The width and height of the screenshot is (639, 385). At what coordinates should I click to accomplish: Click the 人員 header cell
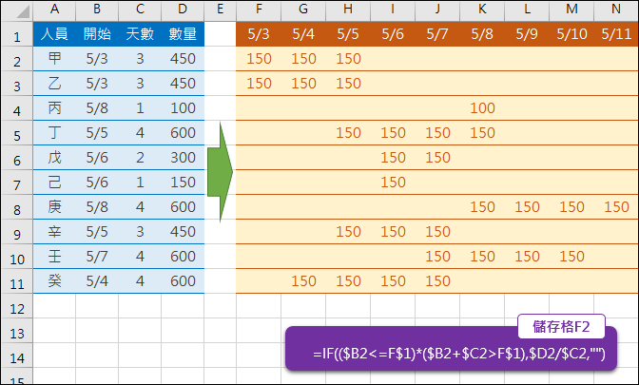coord(54,34)
